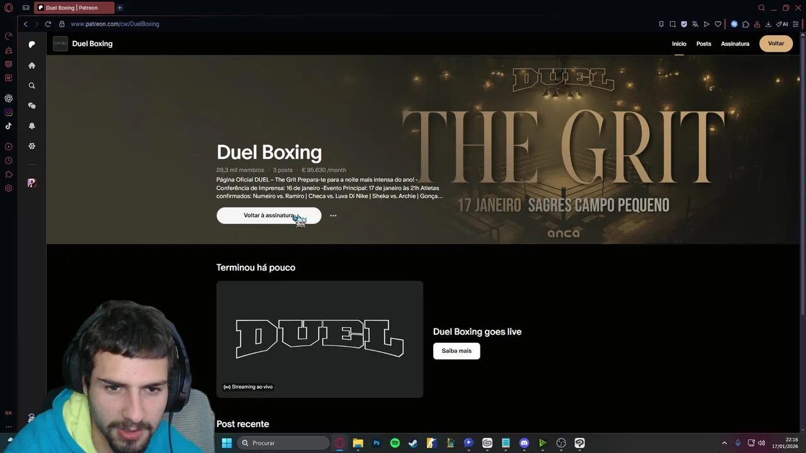This screenshot has height=453, width=806.
Task: Show hidden system tray icons
Action: point(724,443)
